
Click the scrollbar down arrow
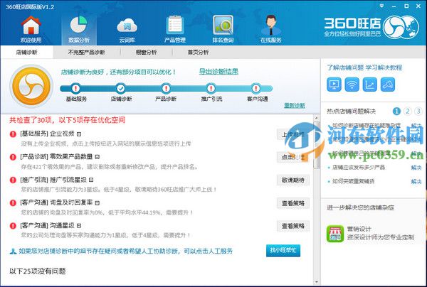[317, 282]
